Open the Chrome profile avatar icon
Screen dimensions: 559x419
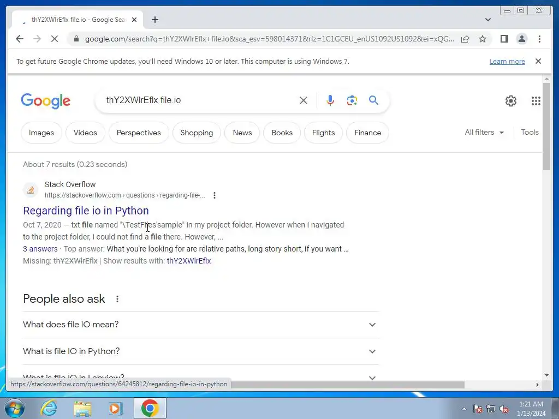521,39
